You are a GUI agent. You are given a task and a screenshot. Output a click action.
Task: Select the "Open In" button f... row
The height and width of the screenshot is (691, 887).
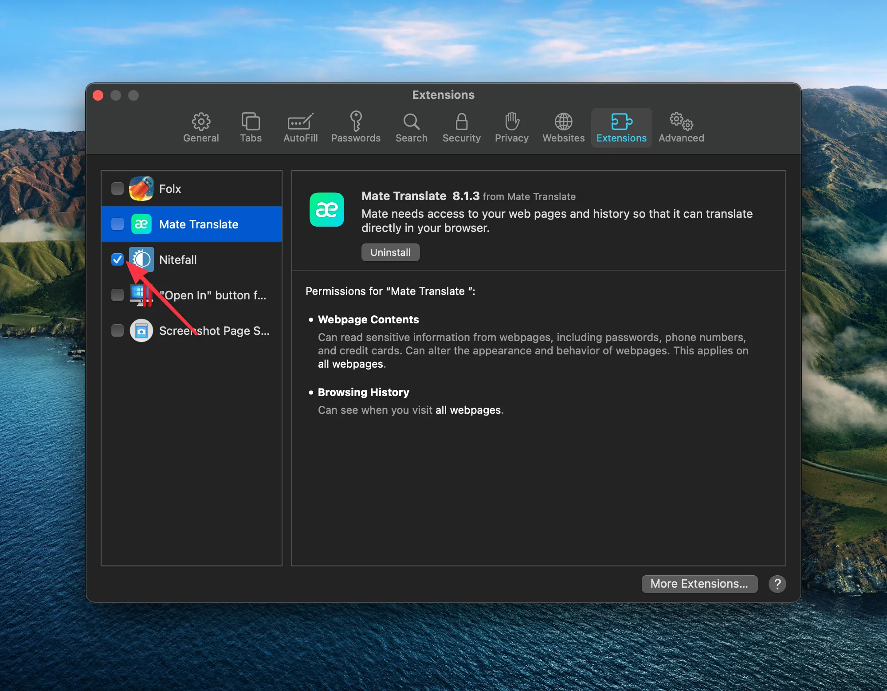(x=192, y=295)
